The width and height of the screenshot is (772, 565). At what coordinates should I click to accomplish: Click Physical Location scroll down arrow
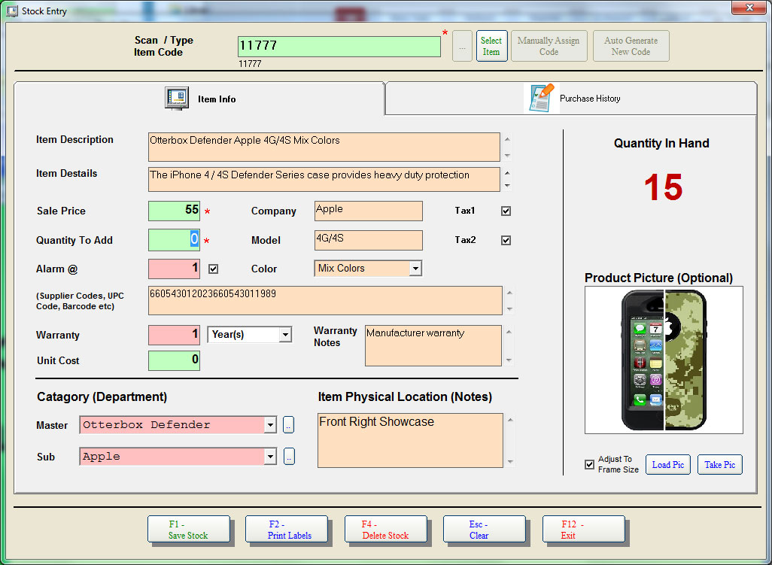pos(511,462)
